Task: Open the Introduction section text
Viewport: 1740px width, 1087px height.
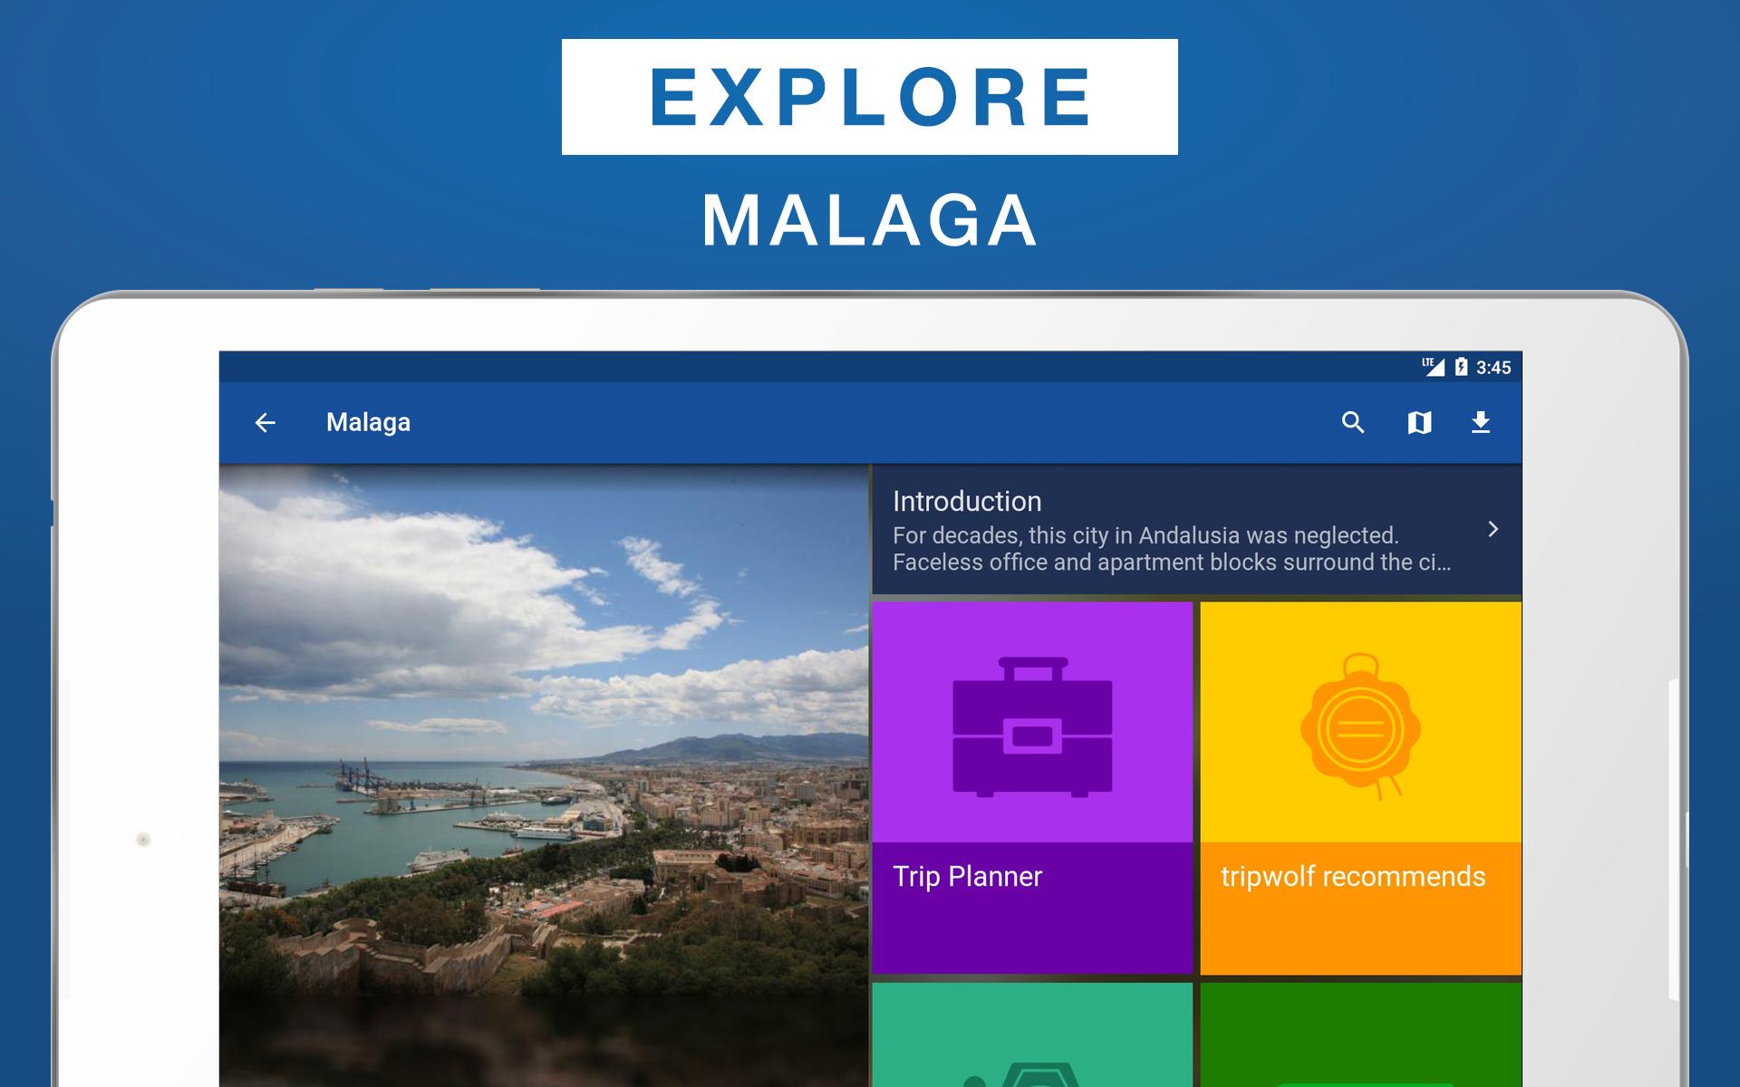Action: coord(1196,531)
